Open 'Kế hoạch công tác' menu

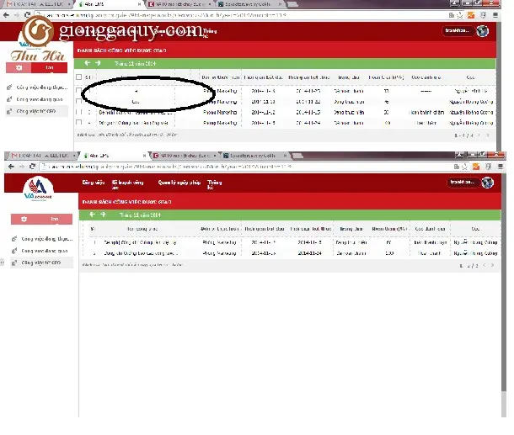click(127, 184)
